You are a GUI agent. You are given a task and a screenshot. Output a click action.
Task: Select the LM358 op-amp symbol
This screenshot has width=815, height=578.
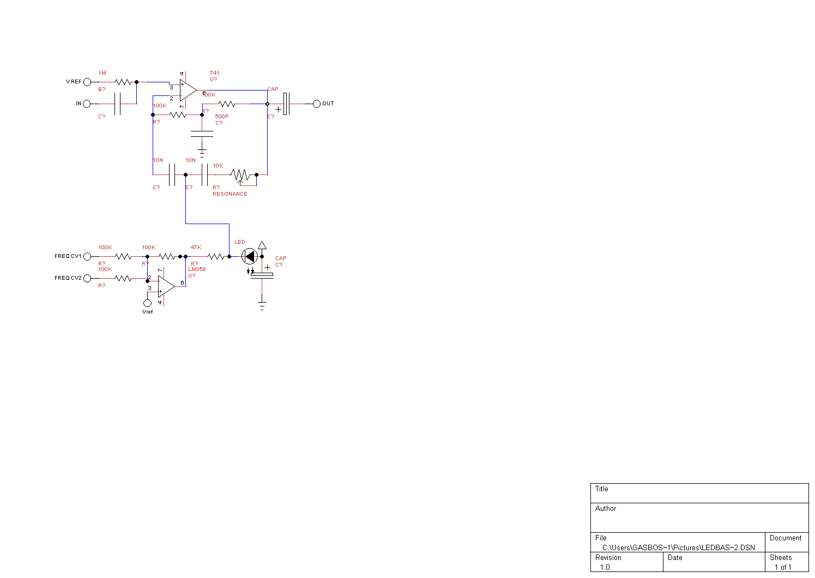point(166,286)
